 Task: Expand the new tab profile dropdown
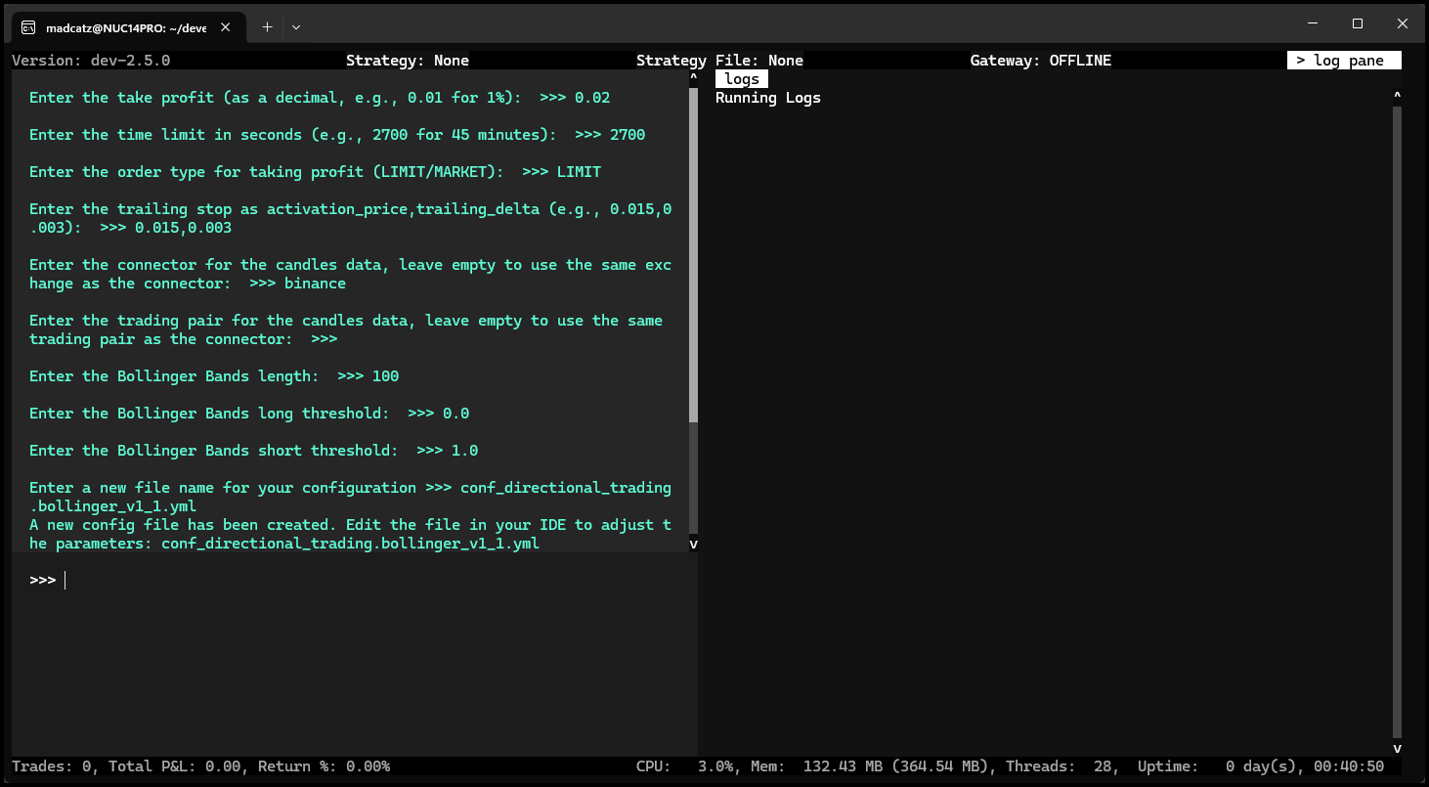pos(296,27)
